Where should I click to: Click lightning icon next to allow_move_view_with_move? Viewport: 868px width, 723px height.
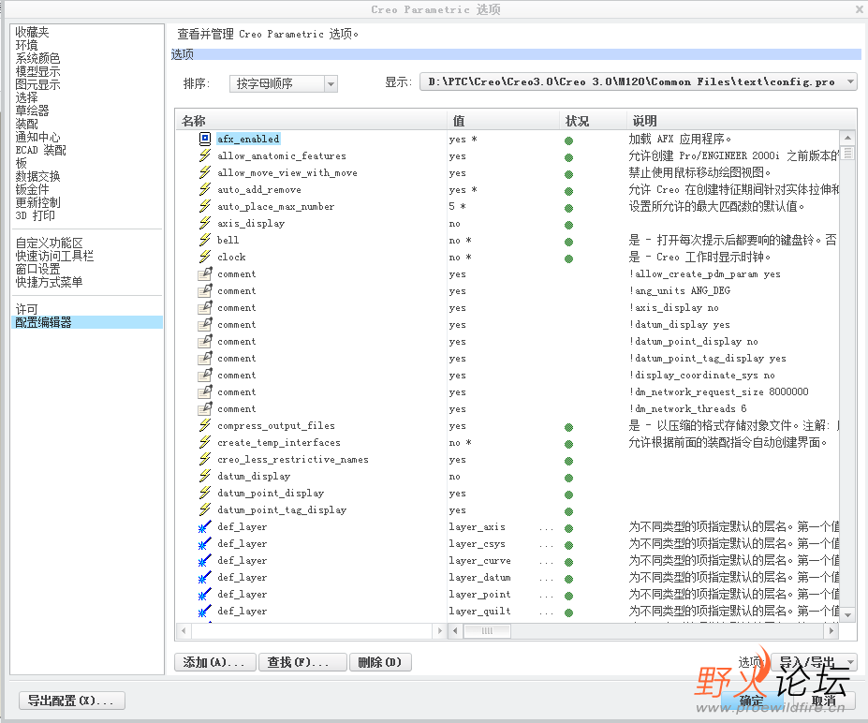click(x=205, y=172)
